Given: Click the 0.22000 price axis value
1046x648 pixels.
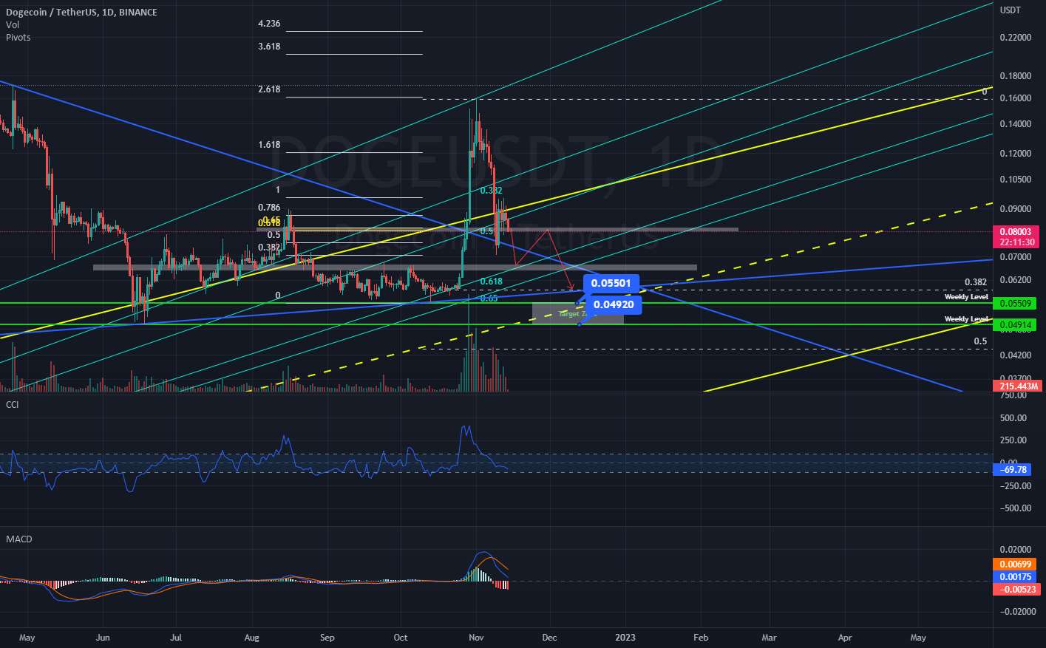Looking at the screenshot, I should click(1016, 38).
